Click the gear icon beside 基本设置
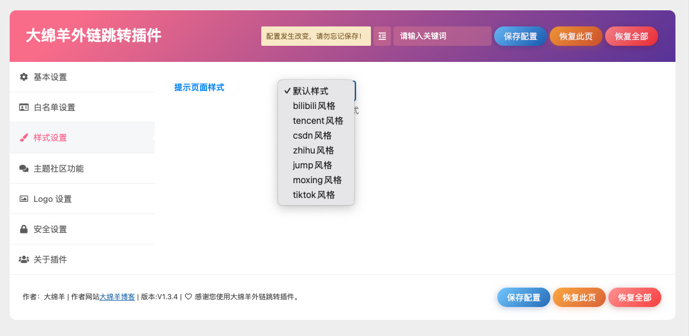The image size is (689, 336). 24,77
